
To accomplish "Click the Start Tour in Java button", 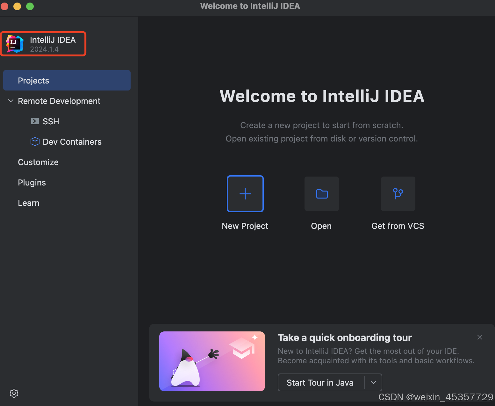I will tap(320, 382).
